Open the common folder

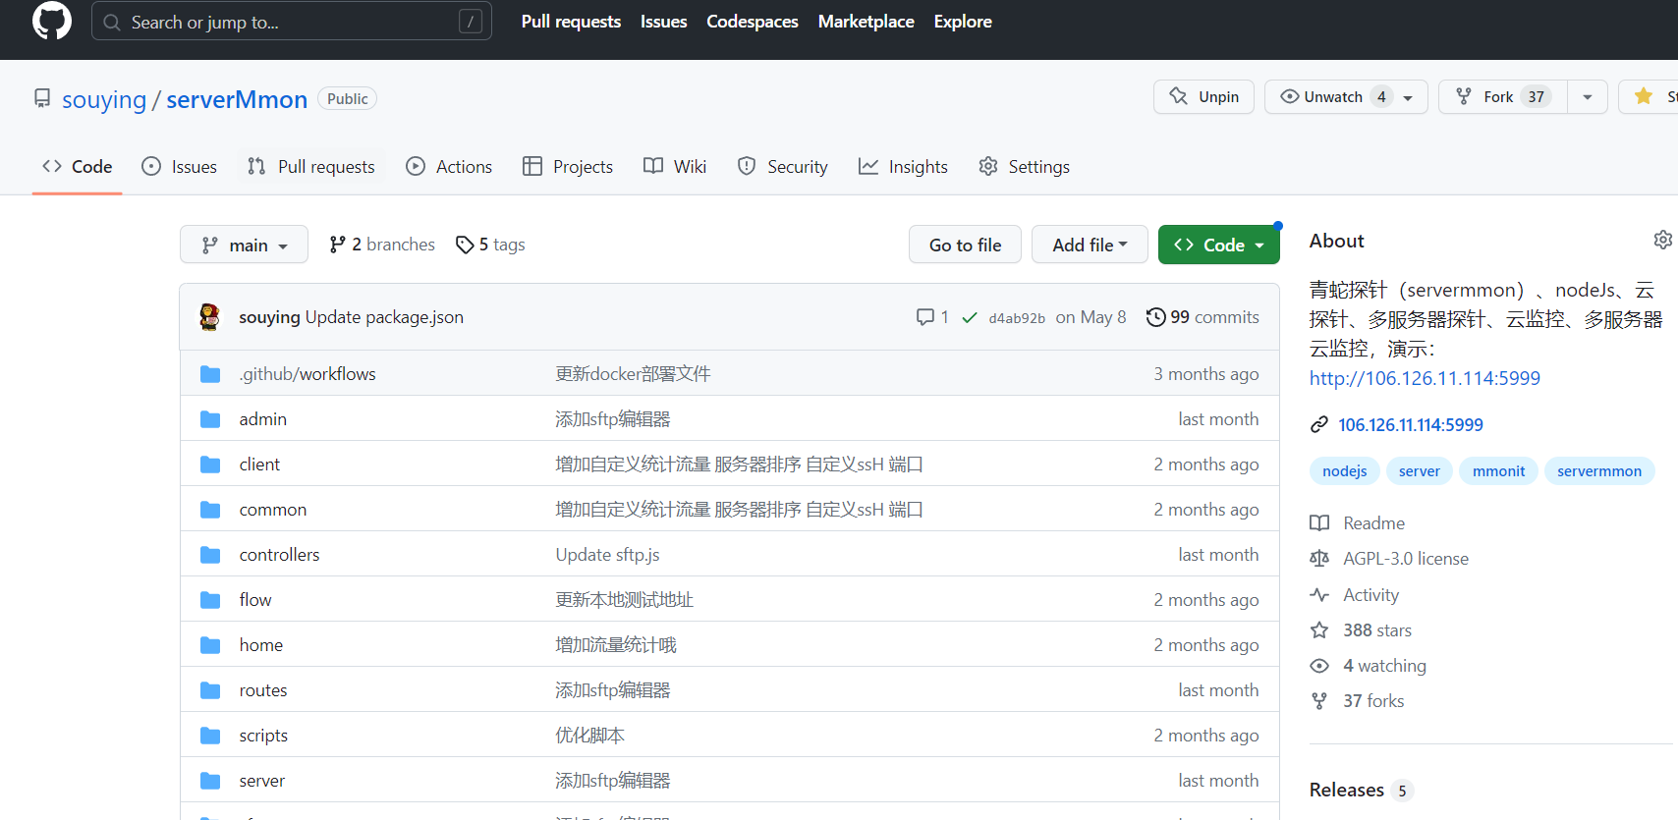tap(273, 510)
